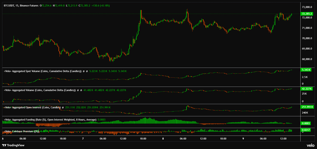Click the change value +130.6 (+0.18%)
The width and height of the screenshot is (317, 149).
100,6
